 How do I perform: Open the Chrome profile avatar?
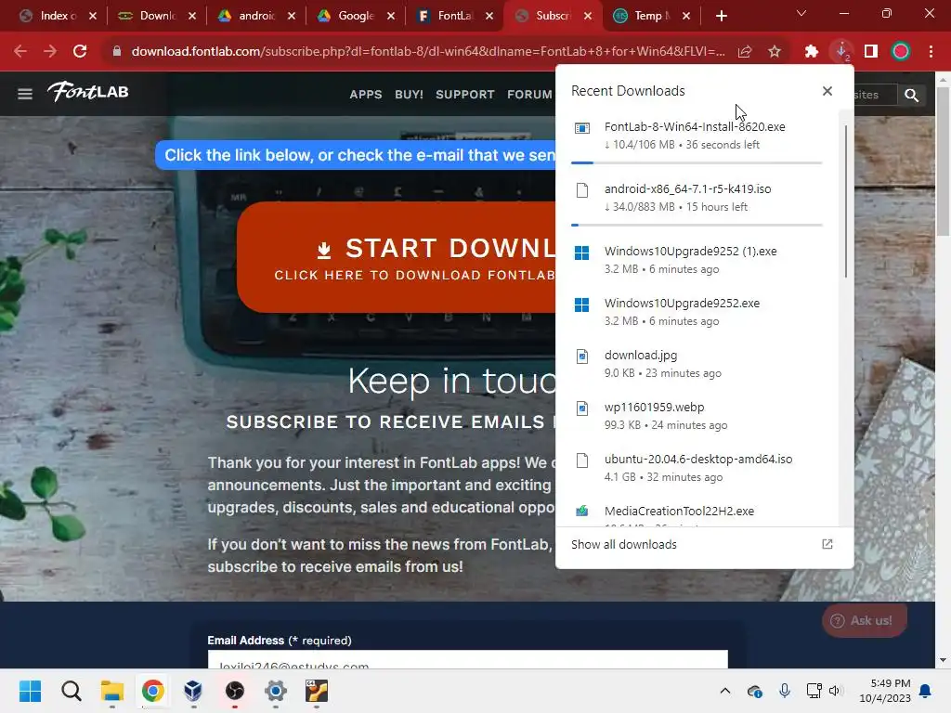point(901,52)
